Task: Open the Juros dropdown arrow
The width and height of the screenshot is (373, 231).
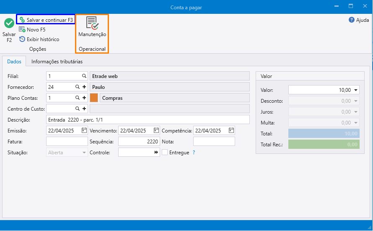Action: 356,112
